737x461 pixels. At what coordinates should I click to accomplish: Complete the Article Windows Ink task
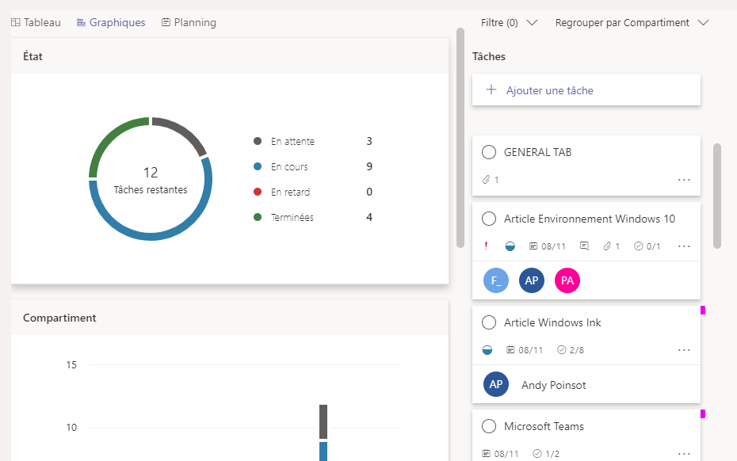click(x=489, y=323)
